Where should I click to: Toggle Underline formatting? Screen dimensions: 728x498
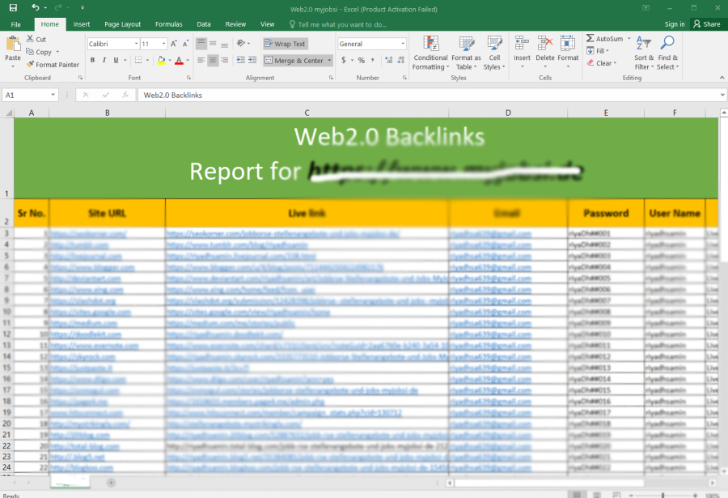116,60
